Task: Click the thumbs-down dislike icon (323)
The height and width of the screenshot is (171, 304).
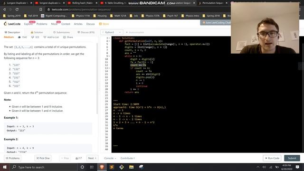Action: tap(33, 37)
